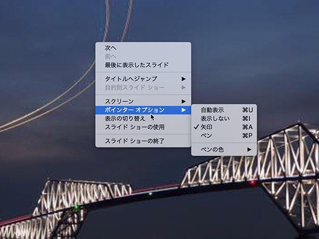Expand the arrow beside タイトルへジャンプ
The image size is (319, 239).
tap(183, 79)
